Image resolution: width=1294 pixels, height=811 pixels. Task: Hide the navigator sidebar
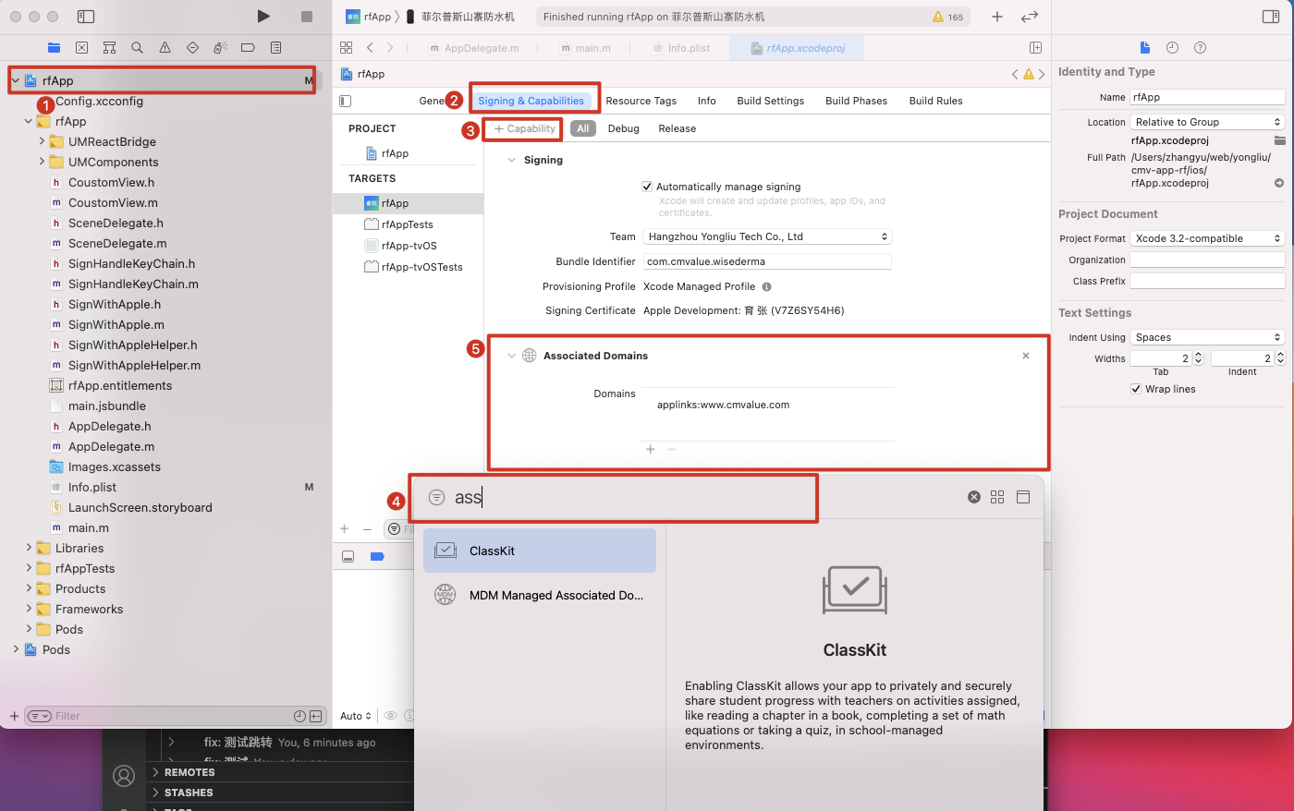(x=86, y=17)
